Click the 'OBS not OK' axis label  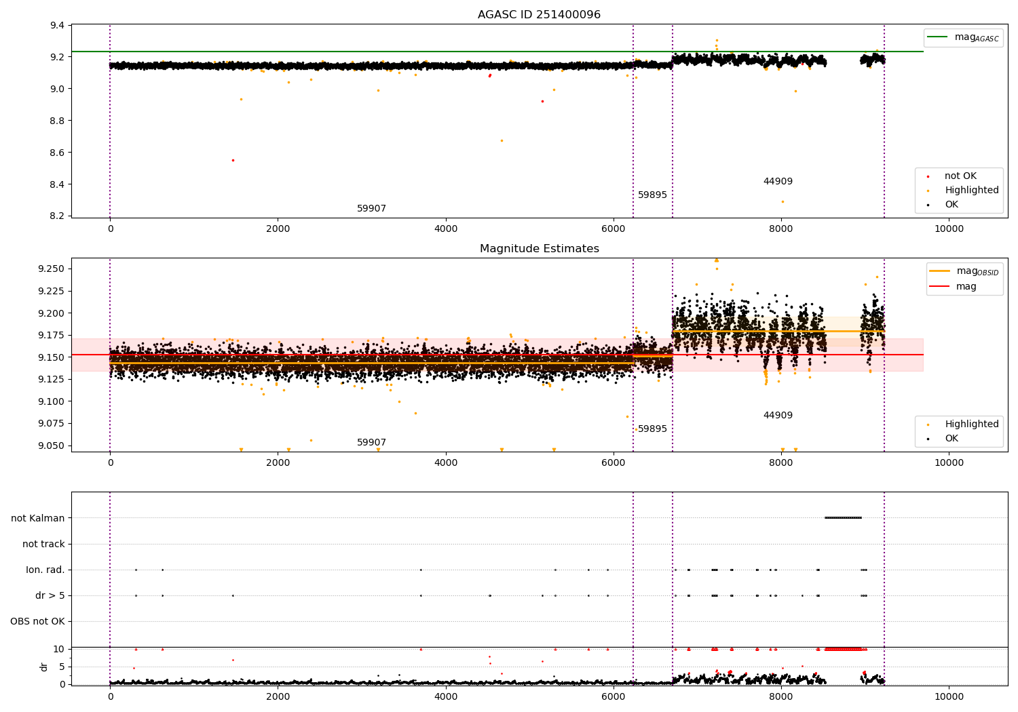(x=38, y=621)
